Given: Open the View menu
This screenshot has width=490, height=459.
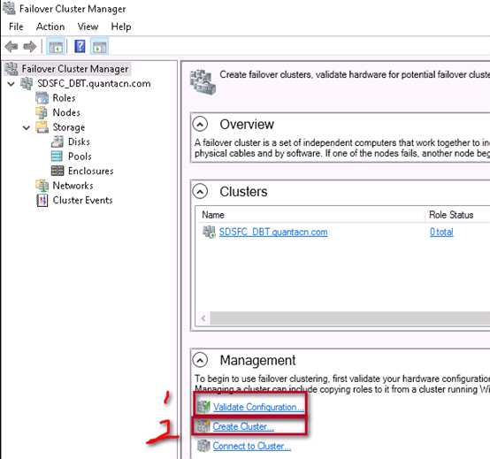Looking at the screenshot, I should (x=88, y=27).
